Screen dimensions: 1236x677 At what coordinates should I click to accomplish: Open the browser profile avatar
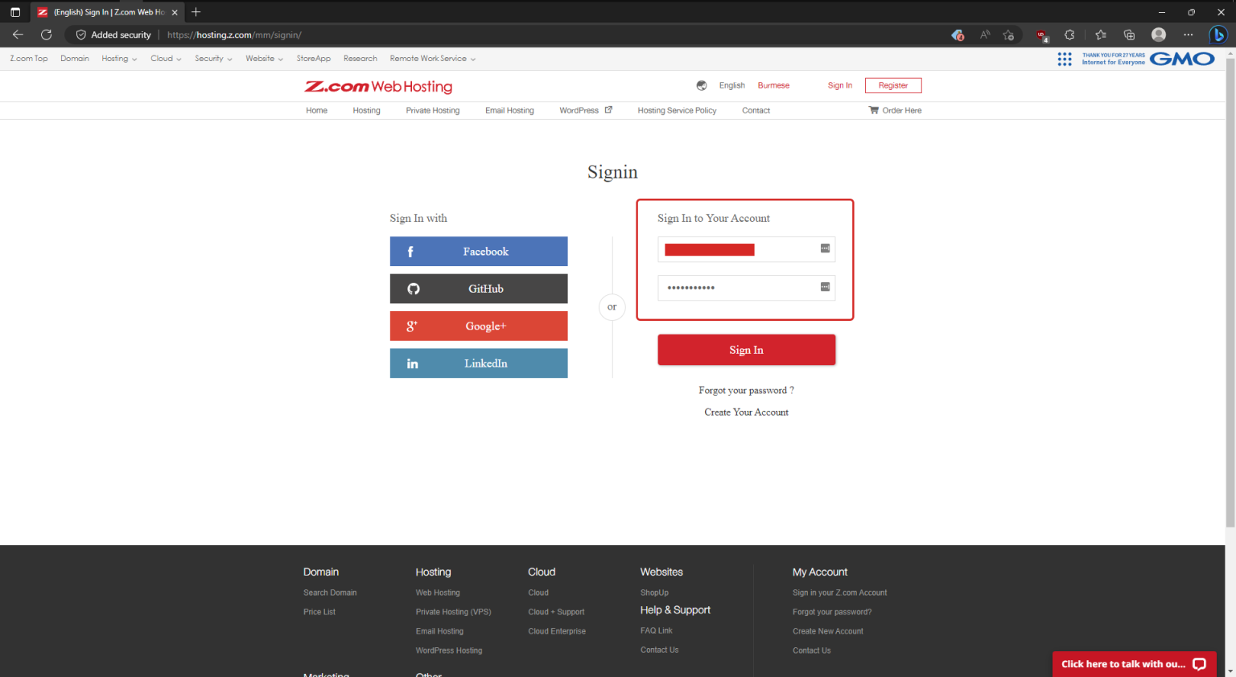click(x=1159, y=35)
